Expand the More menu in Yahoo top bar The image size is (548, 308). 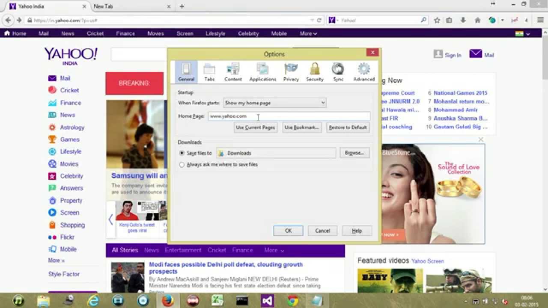coord(308,33)
